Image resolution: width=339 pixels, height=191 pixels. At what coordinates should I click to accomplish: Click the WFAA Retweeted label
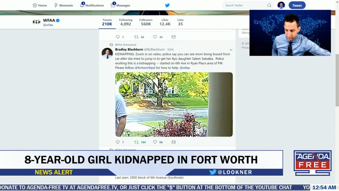(126, 45)
